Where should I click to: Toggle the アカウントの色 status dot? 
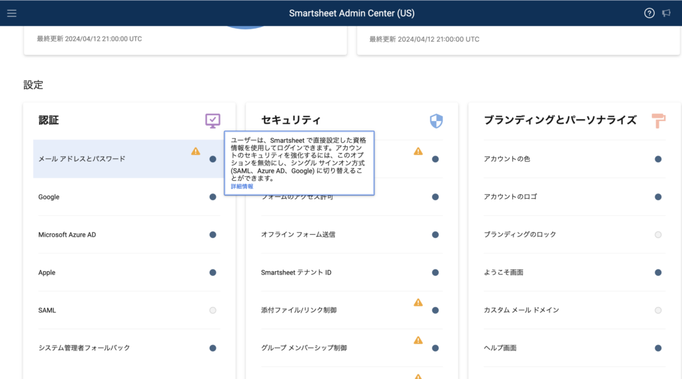point(658,159)
